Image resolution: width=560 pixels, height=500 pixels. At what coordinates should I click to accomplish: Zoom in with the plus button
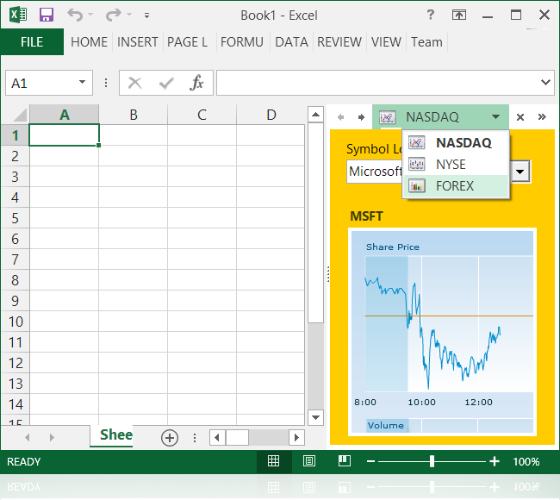[495, 461]
